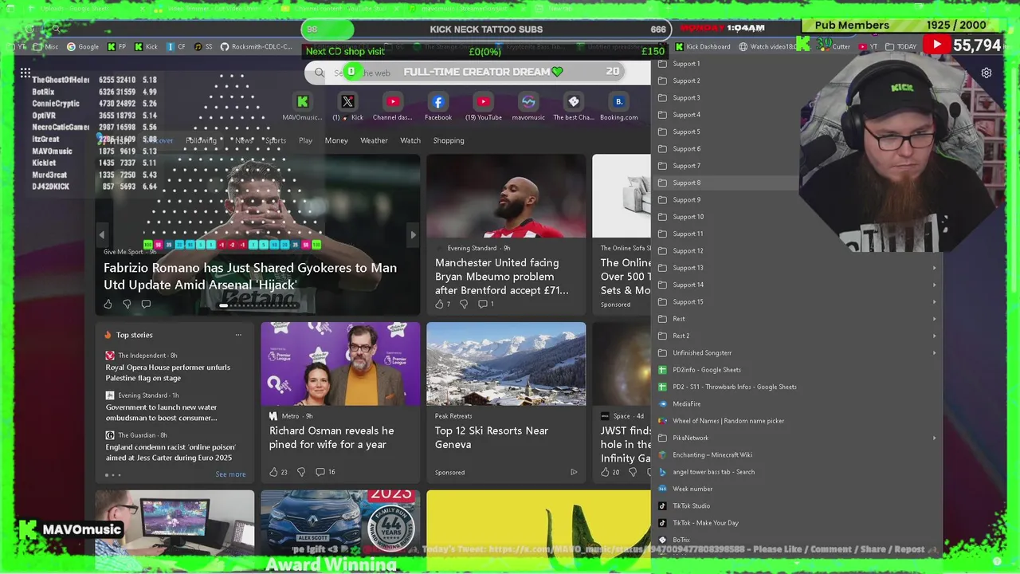Read Government new water ombudsman story

pos(162,412)
